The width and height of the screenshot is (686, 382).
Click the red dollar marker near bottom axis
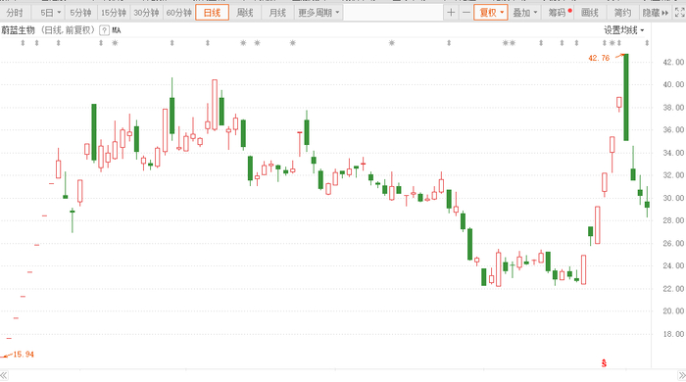[x=604, y=363]
